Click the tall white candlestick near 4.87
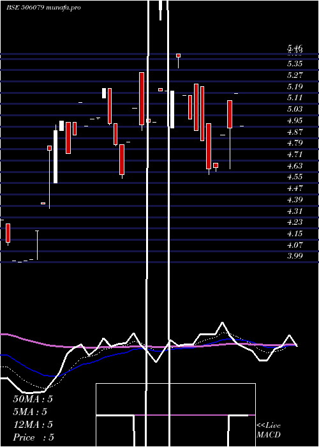319x447 pixels. tap(56, 156)
